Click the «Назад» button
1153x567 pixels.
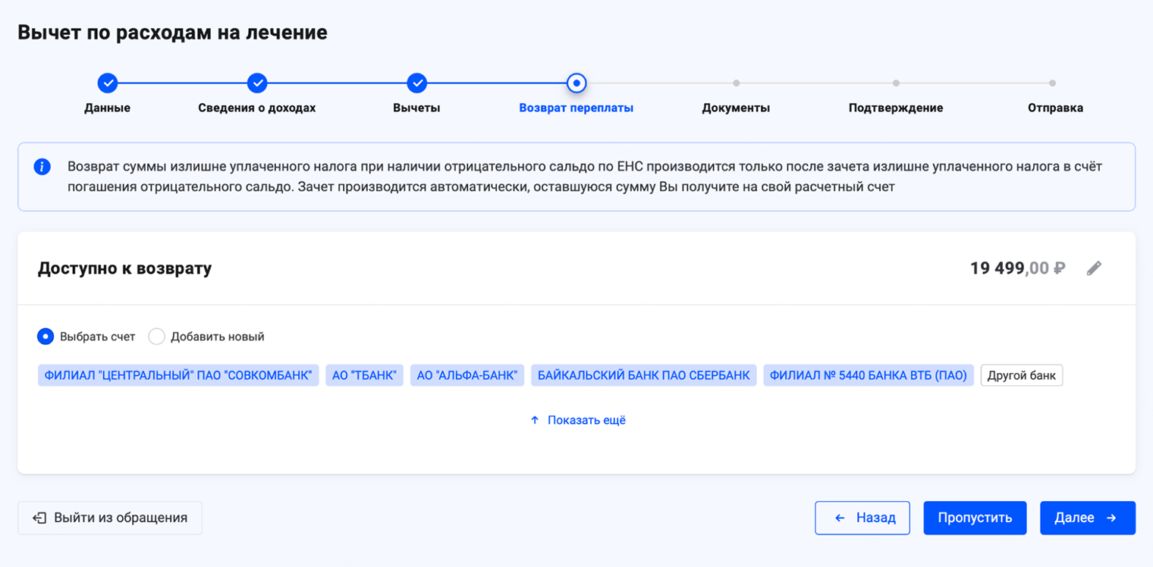point(862,518)
